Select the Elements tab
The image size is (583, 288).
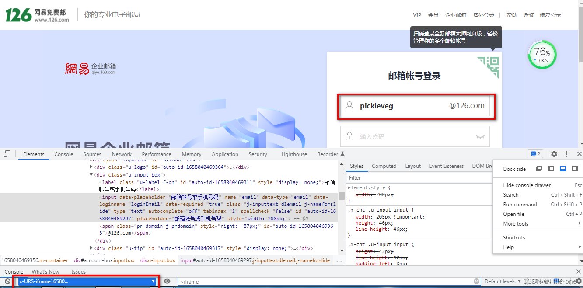click(x=34, y=154)
